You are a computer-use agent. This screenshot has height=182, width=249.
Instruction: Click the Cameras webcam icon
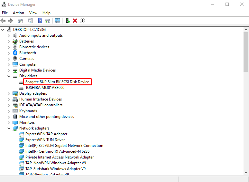(x=15, y=59)
